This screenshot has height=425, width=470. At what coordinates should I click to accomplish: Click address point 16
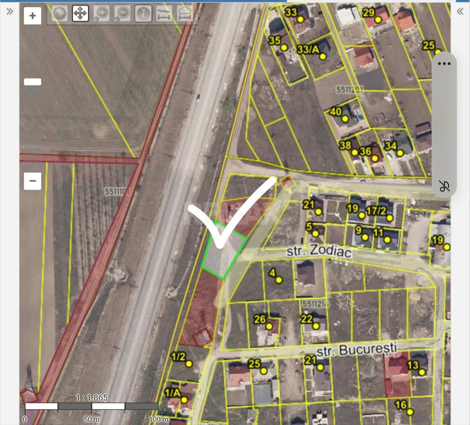[x=410, y=412]
